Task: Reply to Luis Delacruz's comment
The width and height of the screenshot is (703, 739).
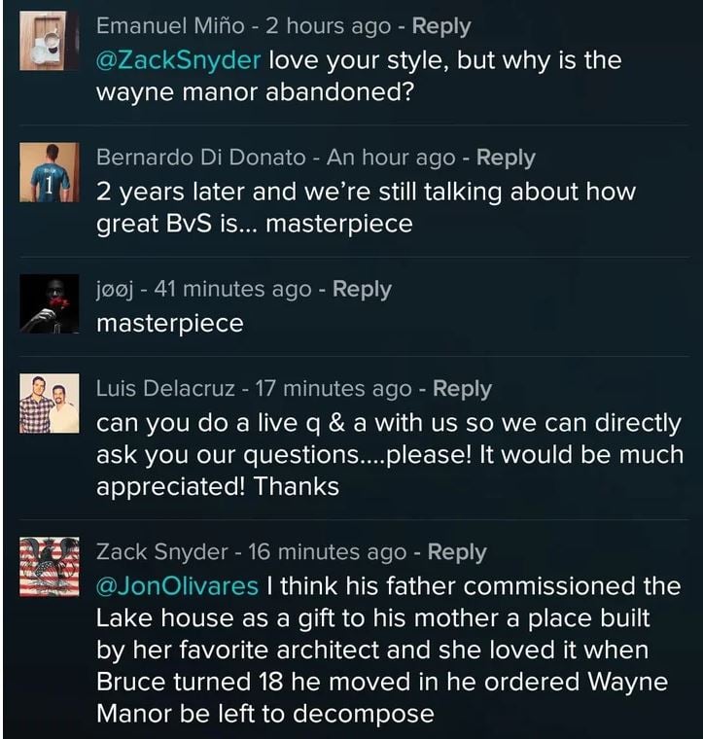Action: click(462, 389)
